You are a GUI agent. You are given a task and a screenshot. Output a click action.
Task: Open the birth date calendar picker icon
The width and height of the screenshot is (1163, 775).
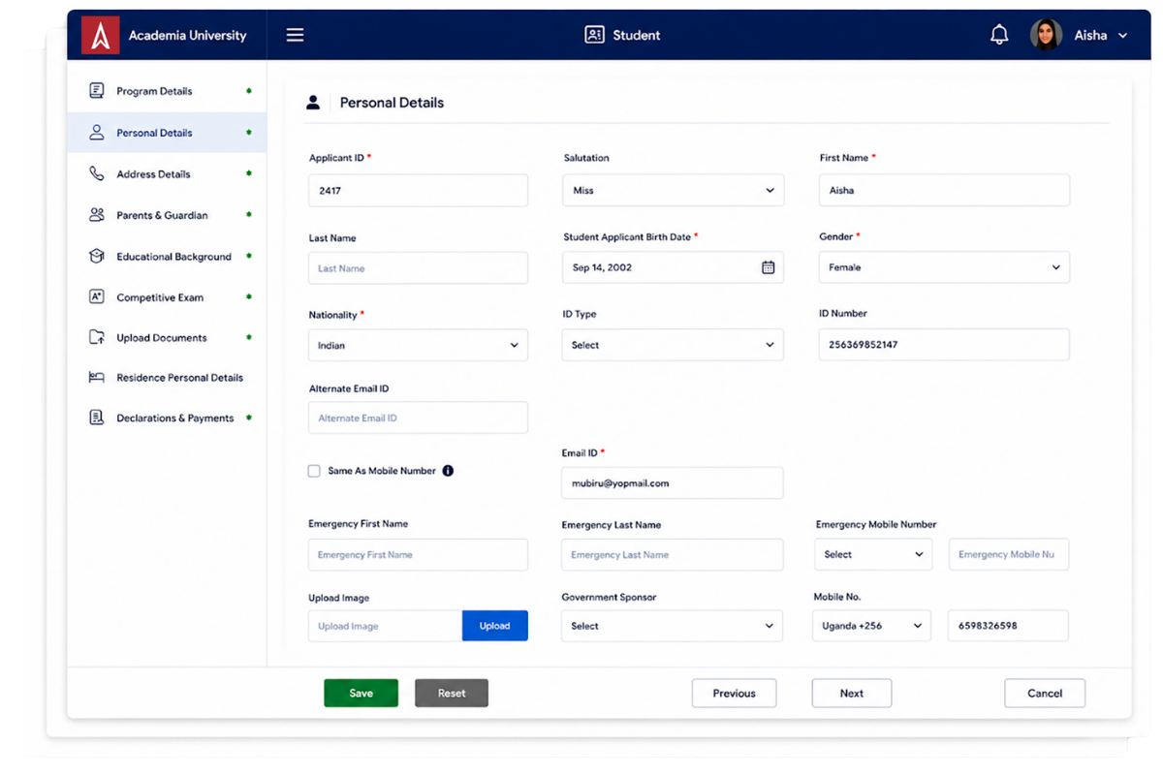click(x=768, y=267)
